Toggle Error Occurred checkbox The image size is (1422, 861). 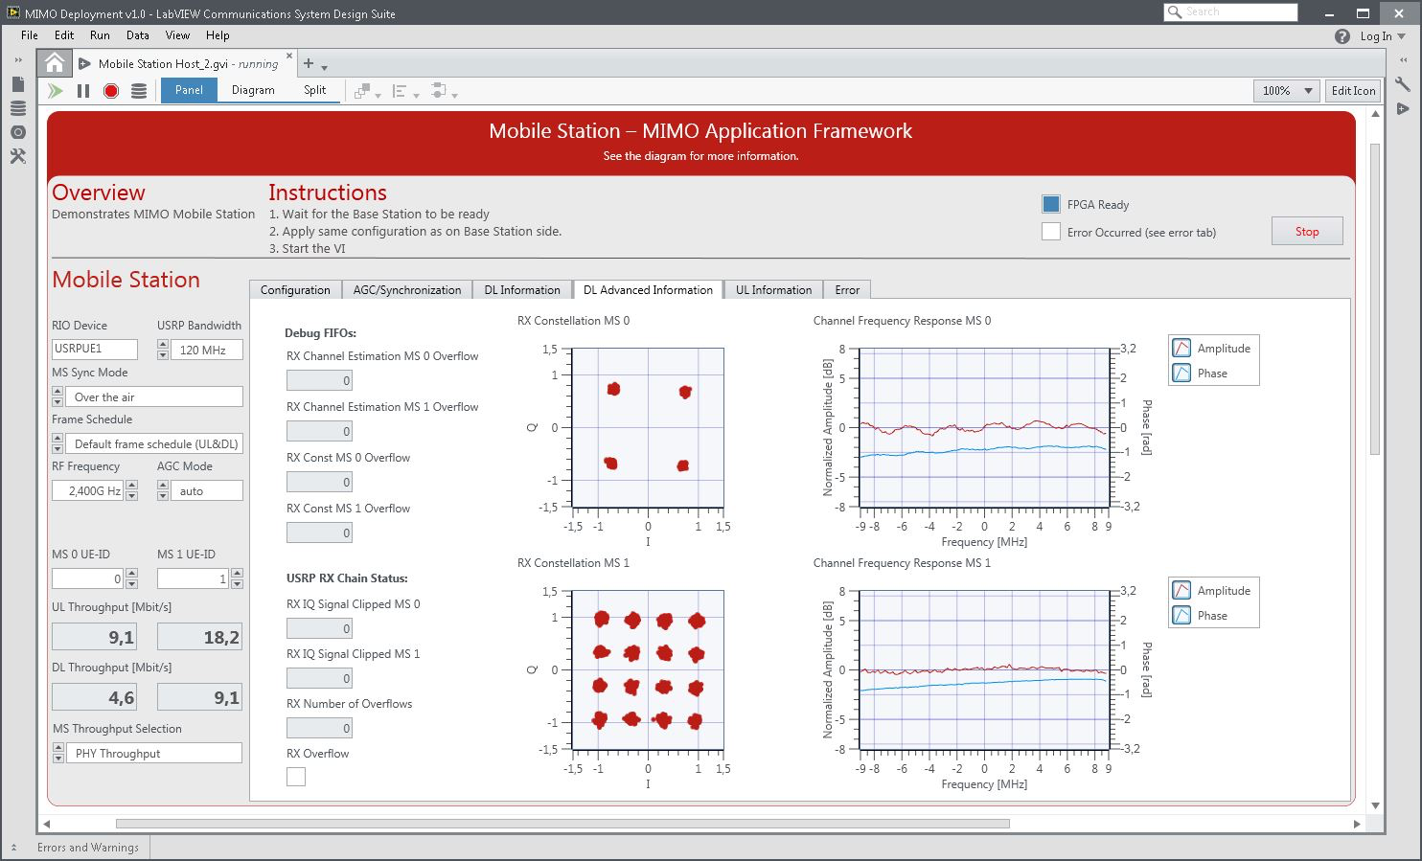(1051, 232)
